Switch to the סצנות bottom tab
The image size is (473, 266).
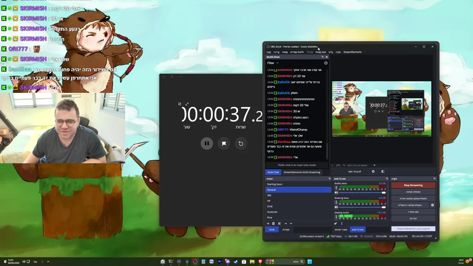pos(272,230)
